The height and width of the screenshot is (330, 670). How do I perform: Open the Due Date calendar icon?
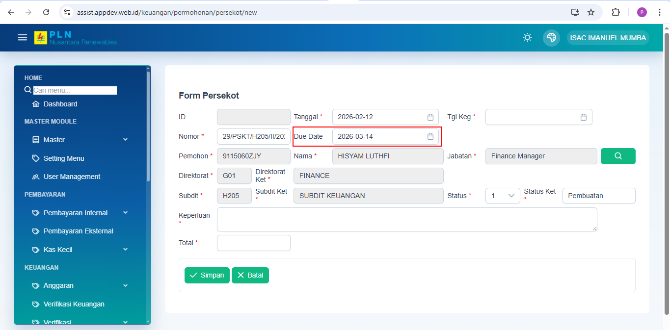pyautogui.click(x=430, y=136)
